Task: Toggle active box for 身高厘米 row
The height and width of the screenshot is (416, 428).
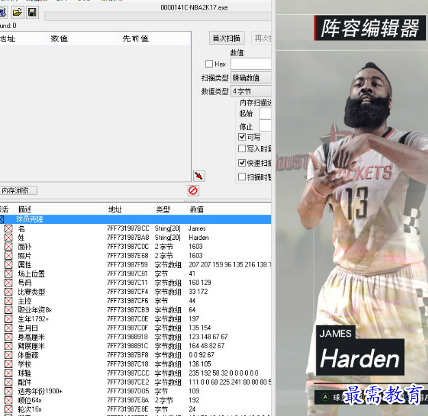Action: pos(8,337)
